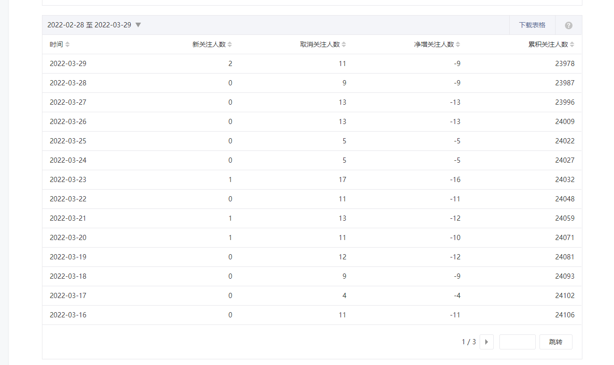This screenshot has height=365, width=614.
Task: Select the 2022-03-16 date cell
Action: 68,315
